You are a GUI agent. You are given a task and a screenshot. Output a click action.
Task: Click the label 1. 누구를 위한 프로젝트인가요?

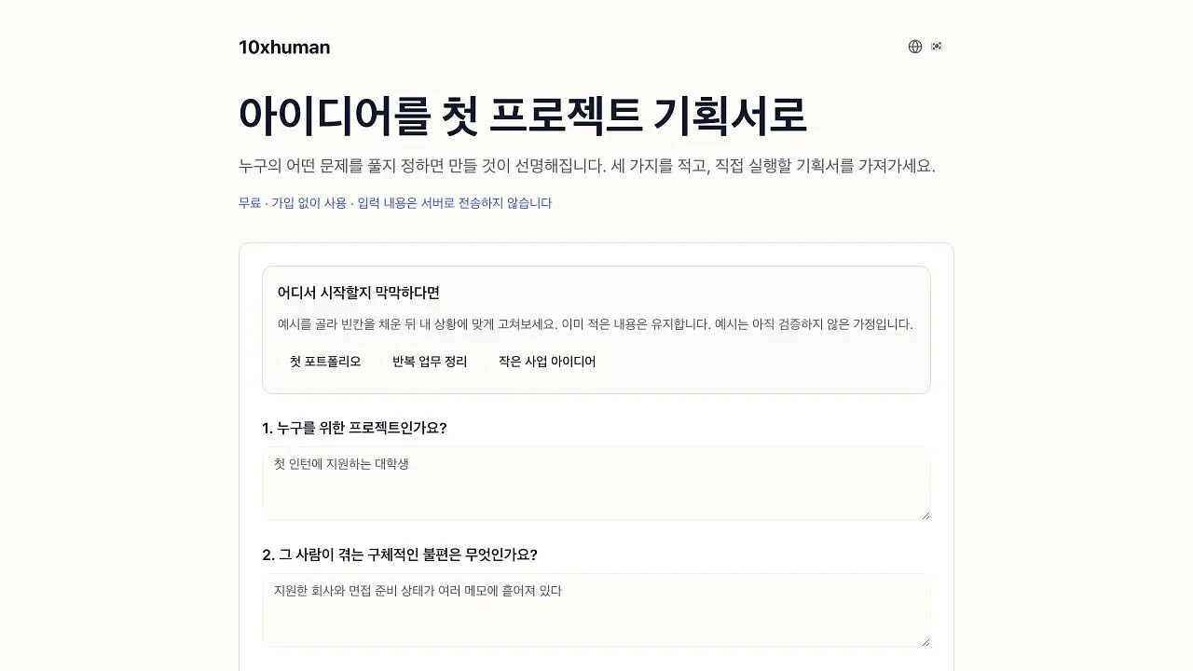(x=355, y=428)
